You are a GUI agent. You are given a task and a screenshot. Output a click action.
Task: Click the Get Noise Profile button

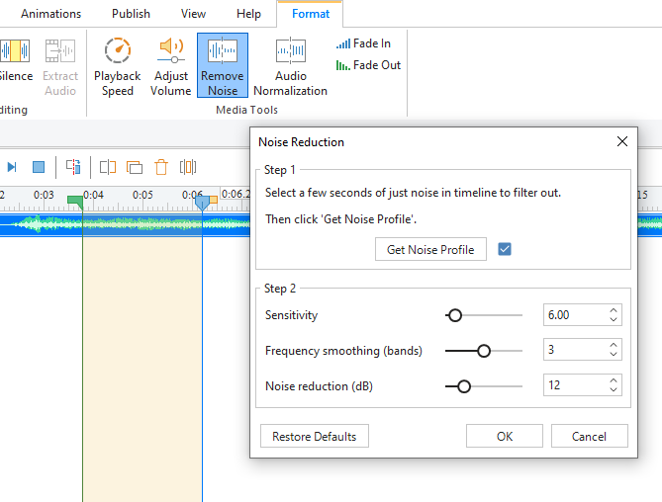tap(430, 249)
